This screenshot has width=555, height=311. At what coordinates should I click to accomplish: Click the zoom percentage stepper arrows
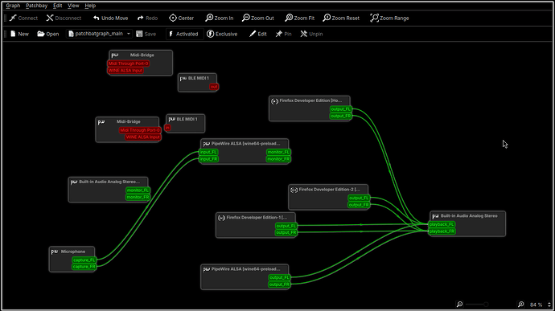549,305
